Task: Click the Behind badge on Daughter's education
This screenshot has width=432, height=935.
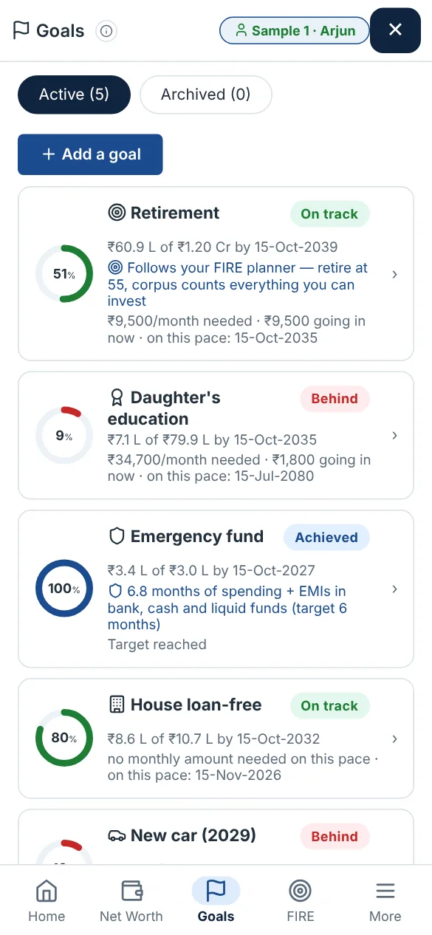Action: pos(335,399)
